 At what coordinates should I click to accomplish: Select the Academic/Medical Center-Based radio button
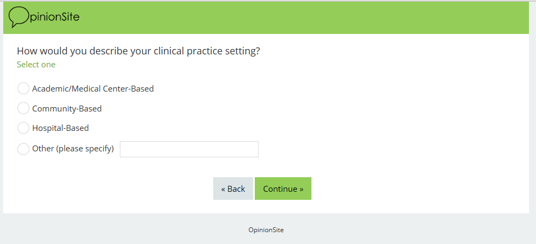(23, 88)
